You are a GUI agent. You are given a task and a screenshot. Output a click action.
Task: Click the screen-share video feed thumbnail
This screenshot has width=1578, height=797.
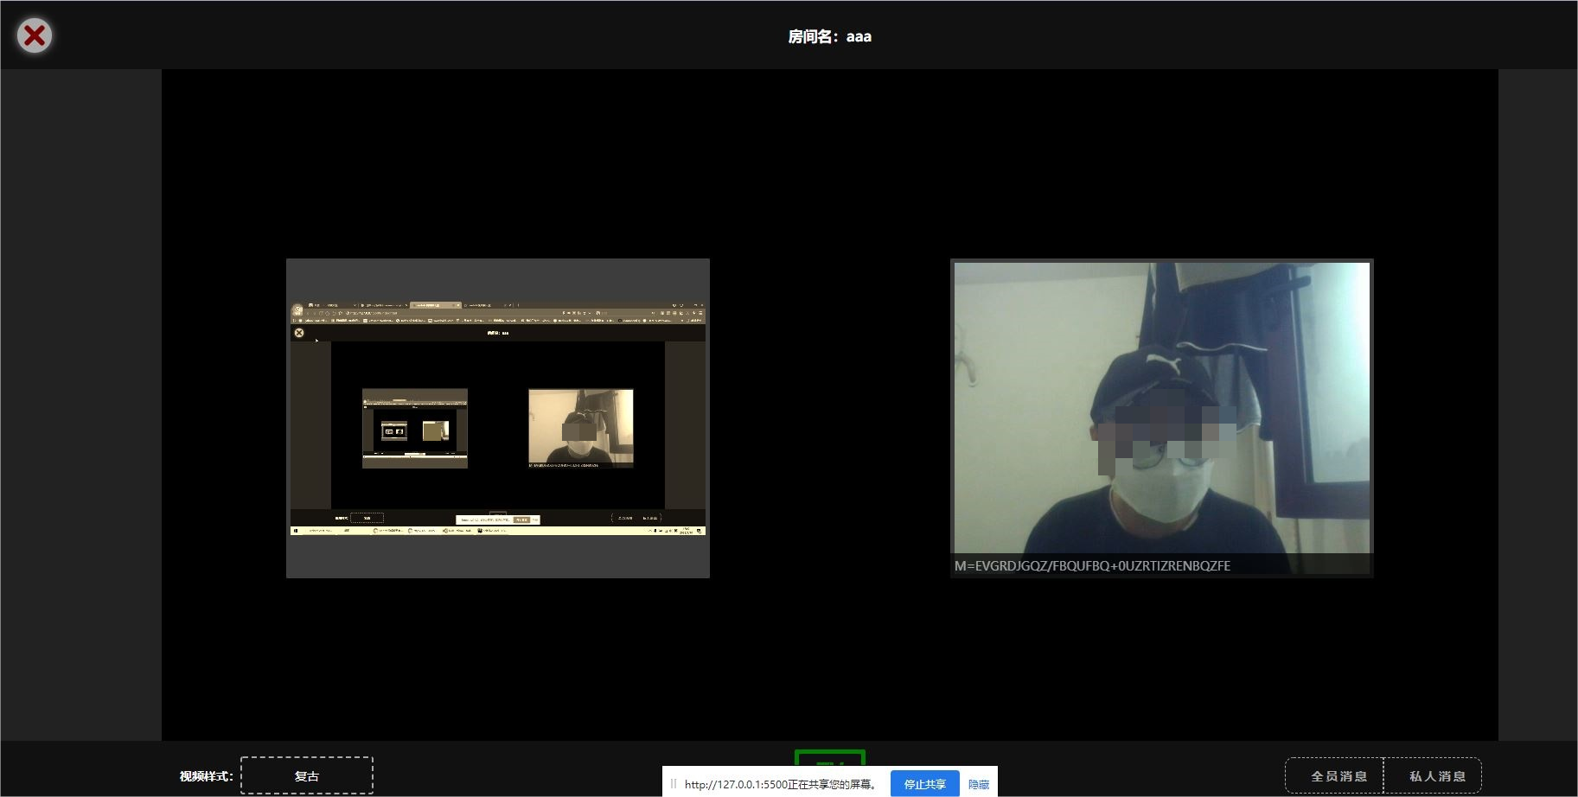(497, 418)
